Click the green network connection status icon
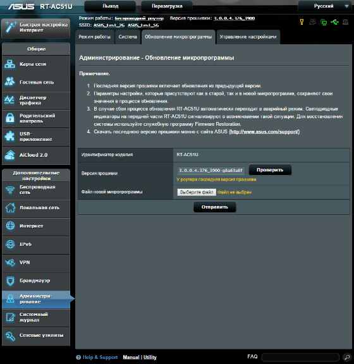Screen dimensions: 354x364 tap(324, 22)
